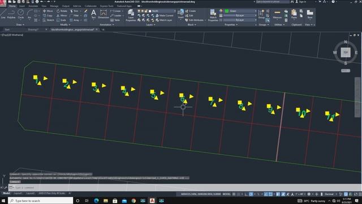Activate the Rotate command
The width and height of the screenshot is (362, 204).
pos(62,11)
